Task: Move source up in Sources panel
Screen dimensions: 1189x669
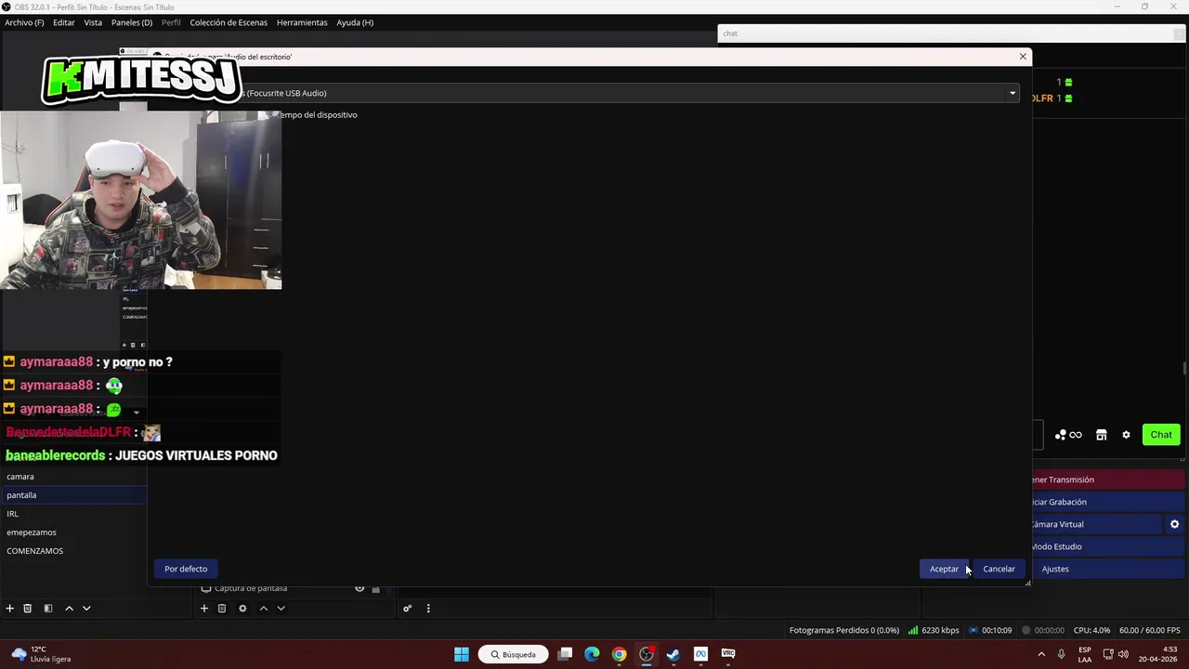Action: click(x=264, y=609)
